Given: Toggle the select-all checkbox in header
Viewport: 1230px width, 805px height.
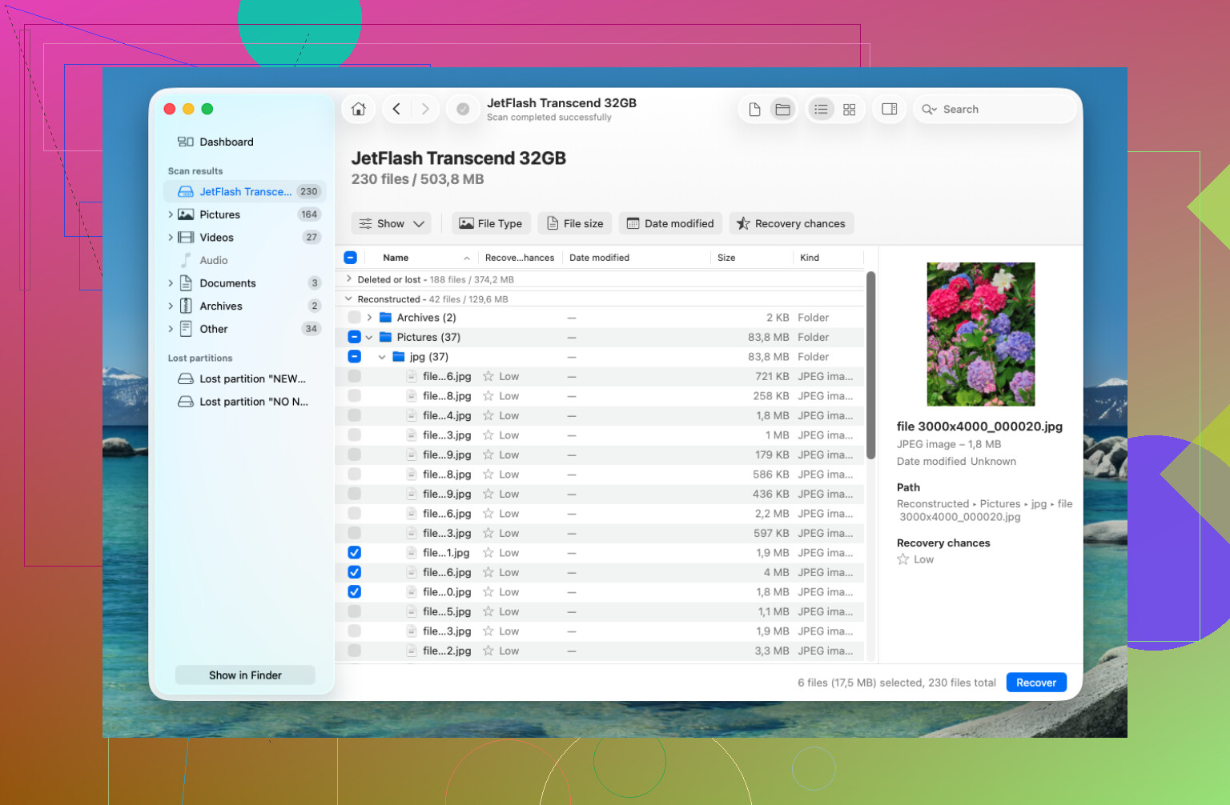Looking at the screenshot, I should pyautogui.click(x=350, y=258).
